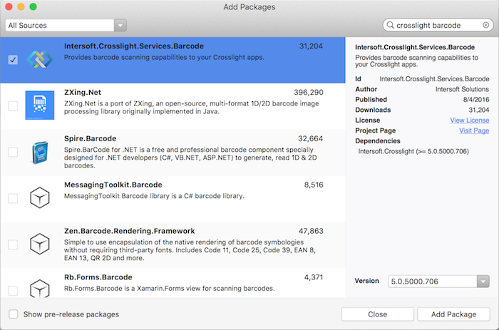Screen dimensions: 499x330
Task: Click the Zen.Barcode.Rendering.Framework cube icon
Action: (x=39, y=244)
